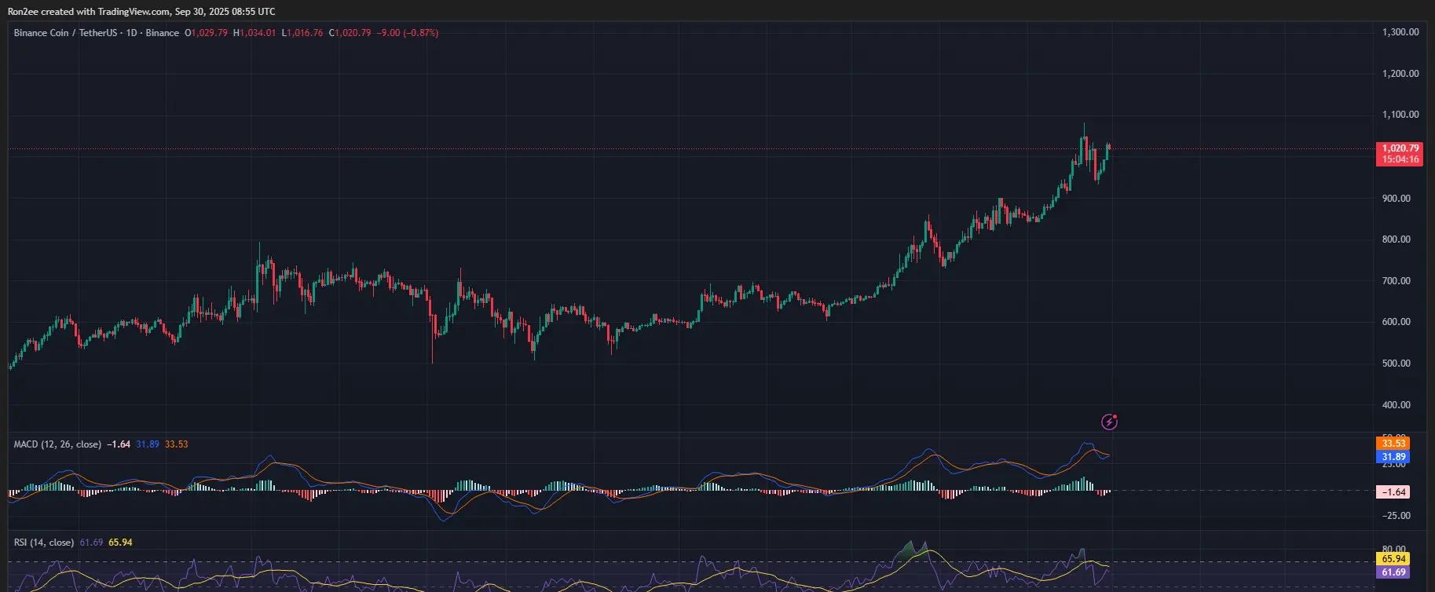1435x592 pixels.
Task: Click the yellow 65.94 tag on RSI axis
Action: (x=1393, y=559)
